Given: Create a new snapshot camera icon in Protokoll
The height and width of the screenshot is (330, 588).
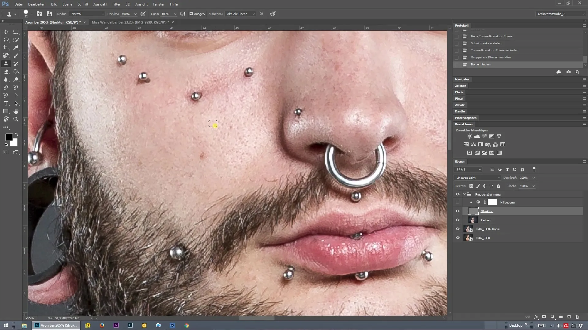Looking at the screenshot, I should pos(568,72).
